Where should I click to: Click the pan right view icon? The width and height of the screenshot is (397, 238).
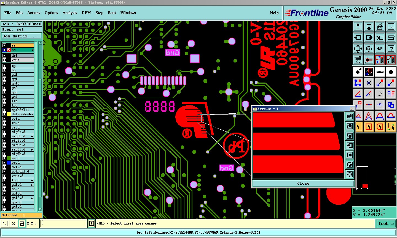point(369,38)
